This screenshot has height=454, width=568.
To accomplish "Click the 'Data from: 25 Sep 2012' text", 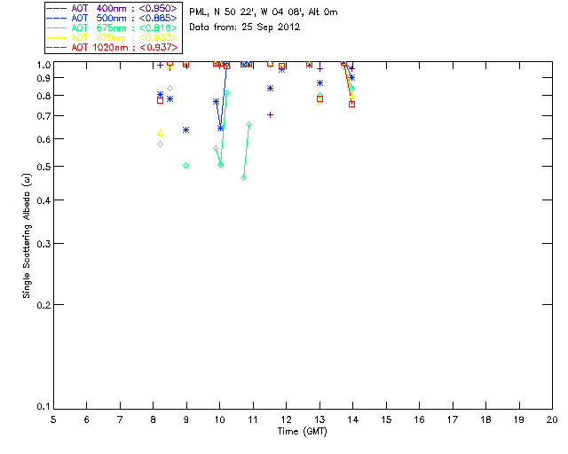I will coord(245,27).
